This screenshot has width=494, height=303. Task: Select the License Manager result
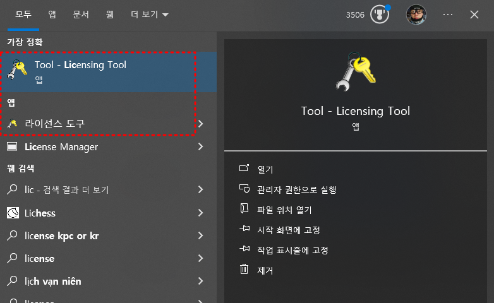(x=109, y=147)
